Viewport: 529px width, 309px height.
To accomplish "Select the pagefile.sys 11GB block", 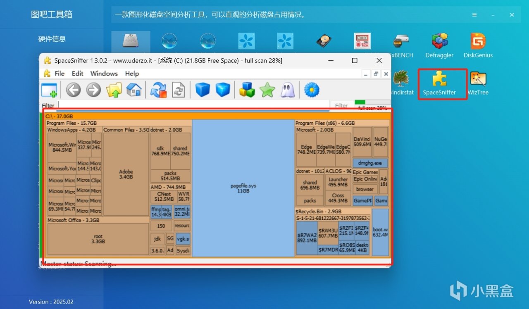I will pyautogui.click(x=243, y=188).
